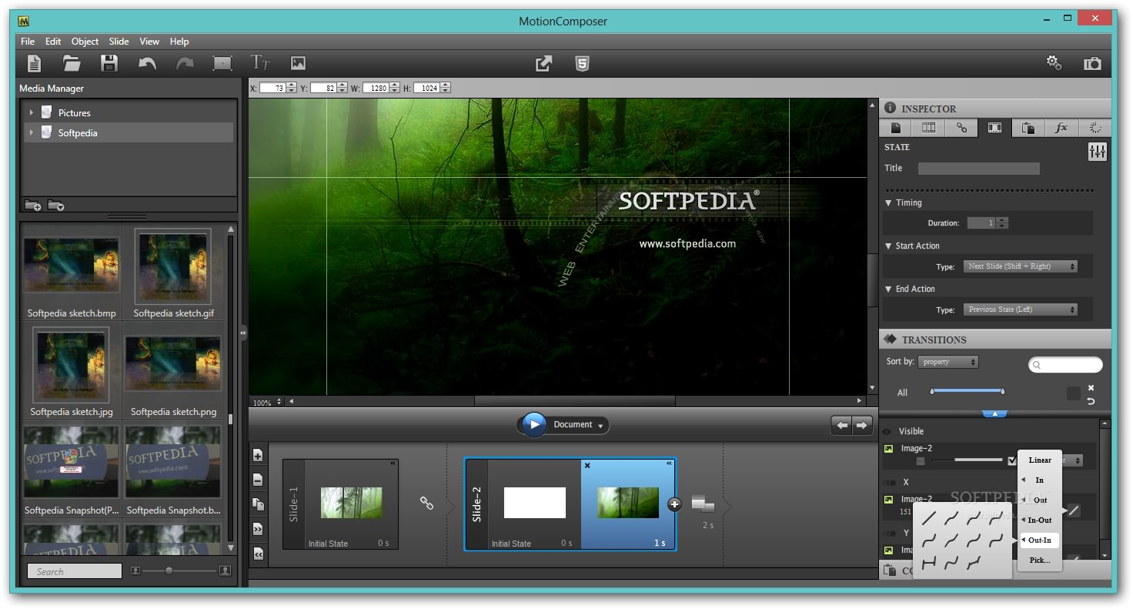This screenshot has height=609, width=1133.
Task: Collapse the Start Action section
Action: [889, 246]
